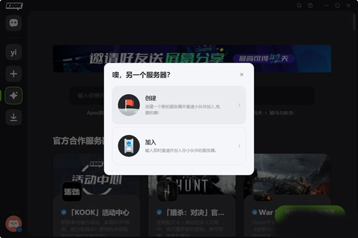Click the verified badge beside War

(255, 212)
